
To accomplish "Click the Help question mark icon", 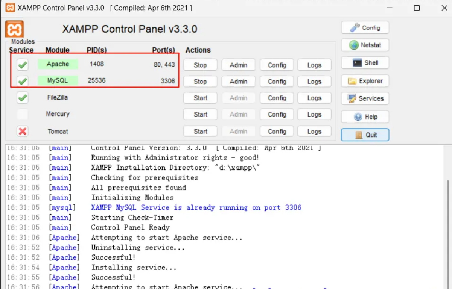I will coord(365,117).
